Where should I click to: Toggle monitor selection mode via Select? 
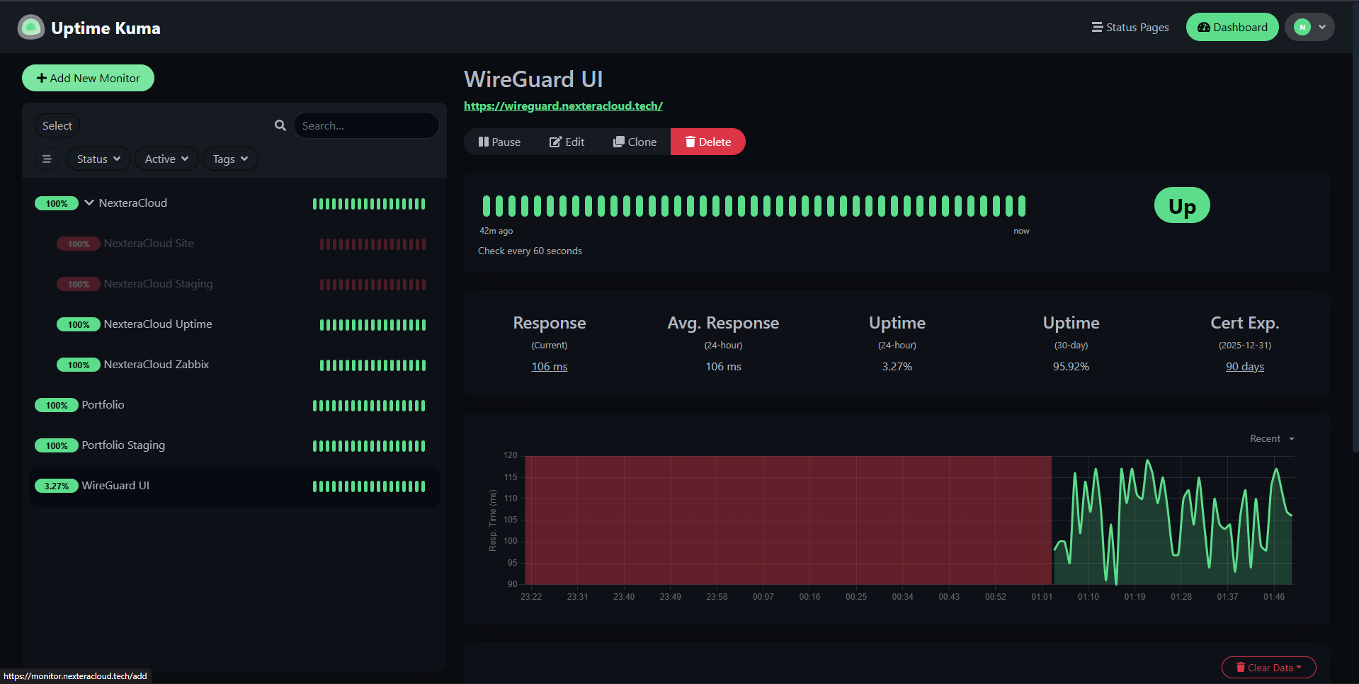click(57, 125)
